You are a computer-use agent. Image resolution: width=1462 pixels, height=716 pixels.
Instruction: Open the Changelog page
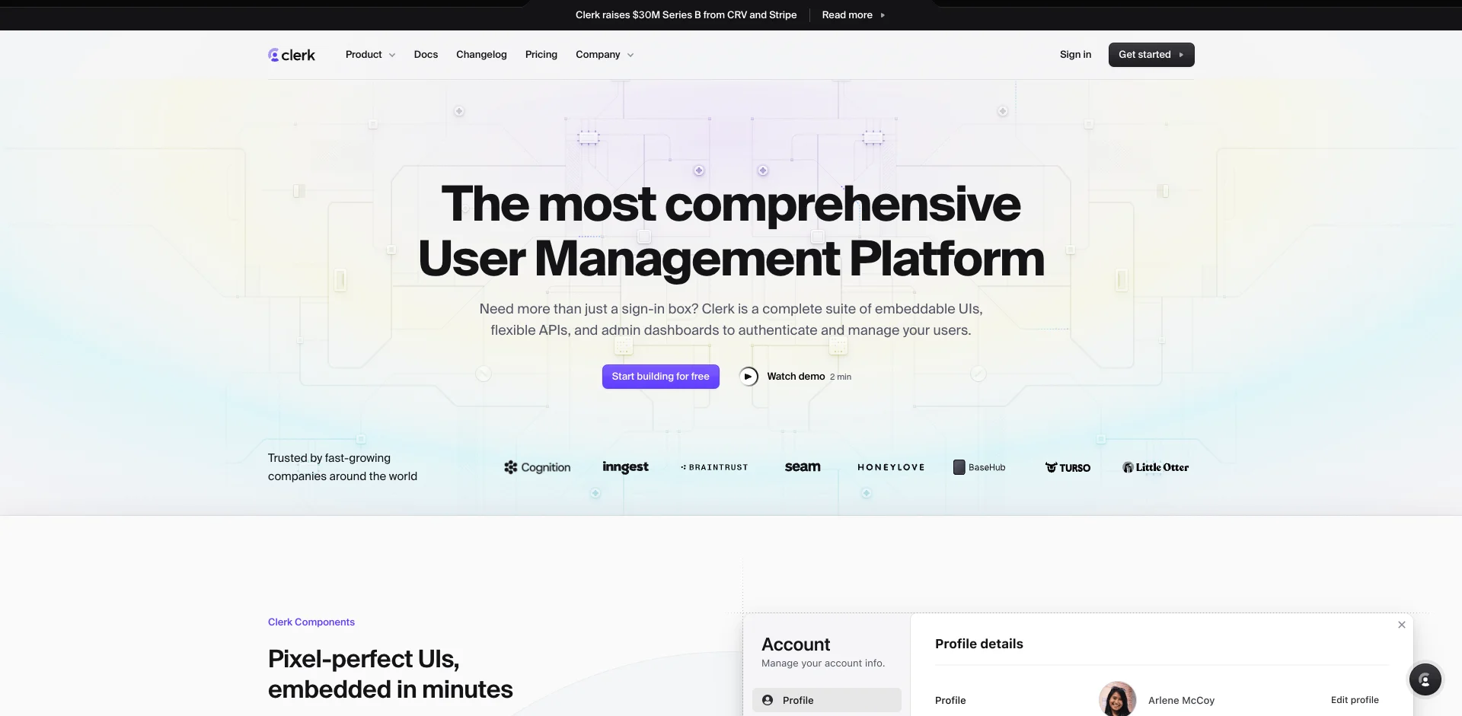tap(481, 55)
